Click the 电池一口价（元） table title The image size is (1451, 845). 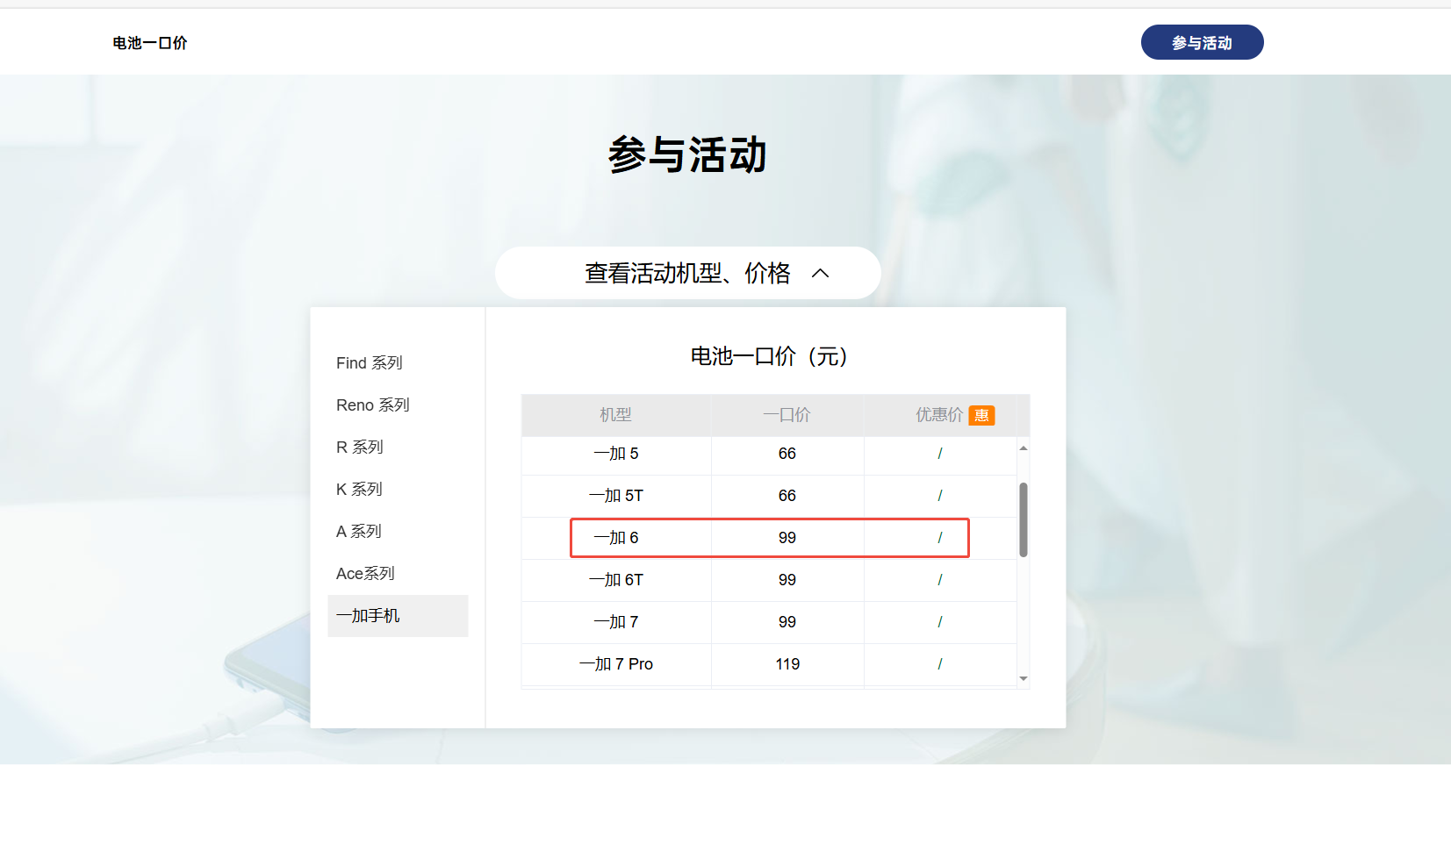coord(769,356)
